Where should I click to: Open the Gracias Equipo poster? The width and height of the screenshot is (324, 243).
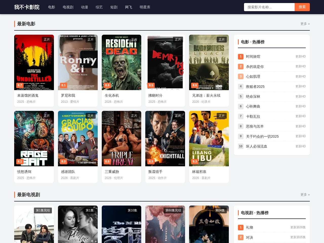pyautogui.click(x=78, y=138)
